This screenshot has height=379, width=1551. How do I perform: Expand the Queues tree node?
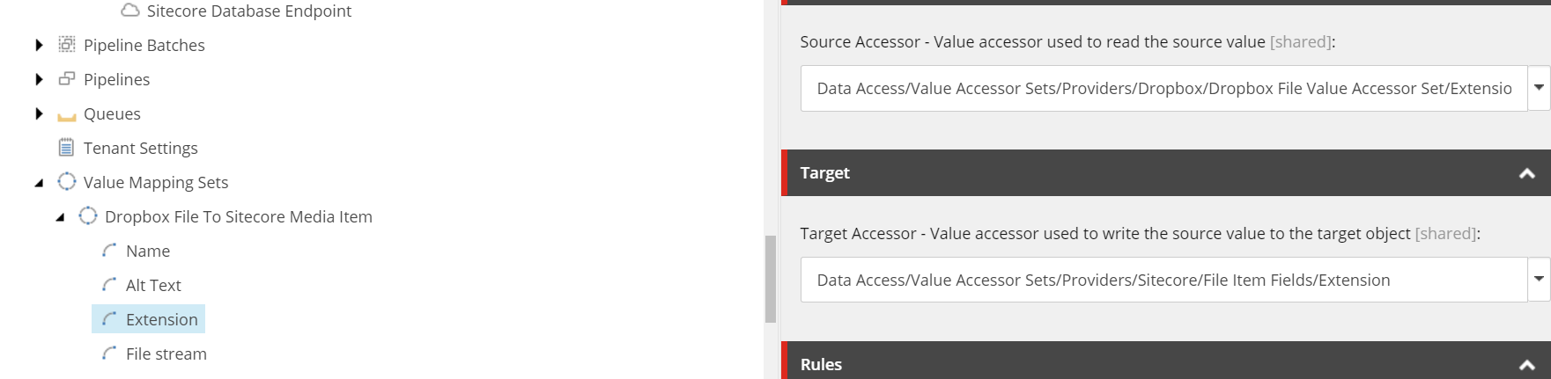point(39,113)
